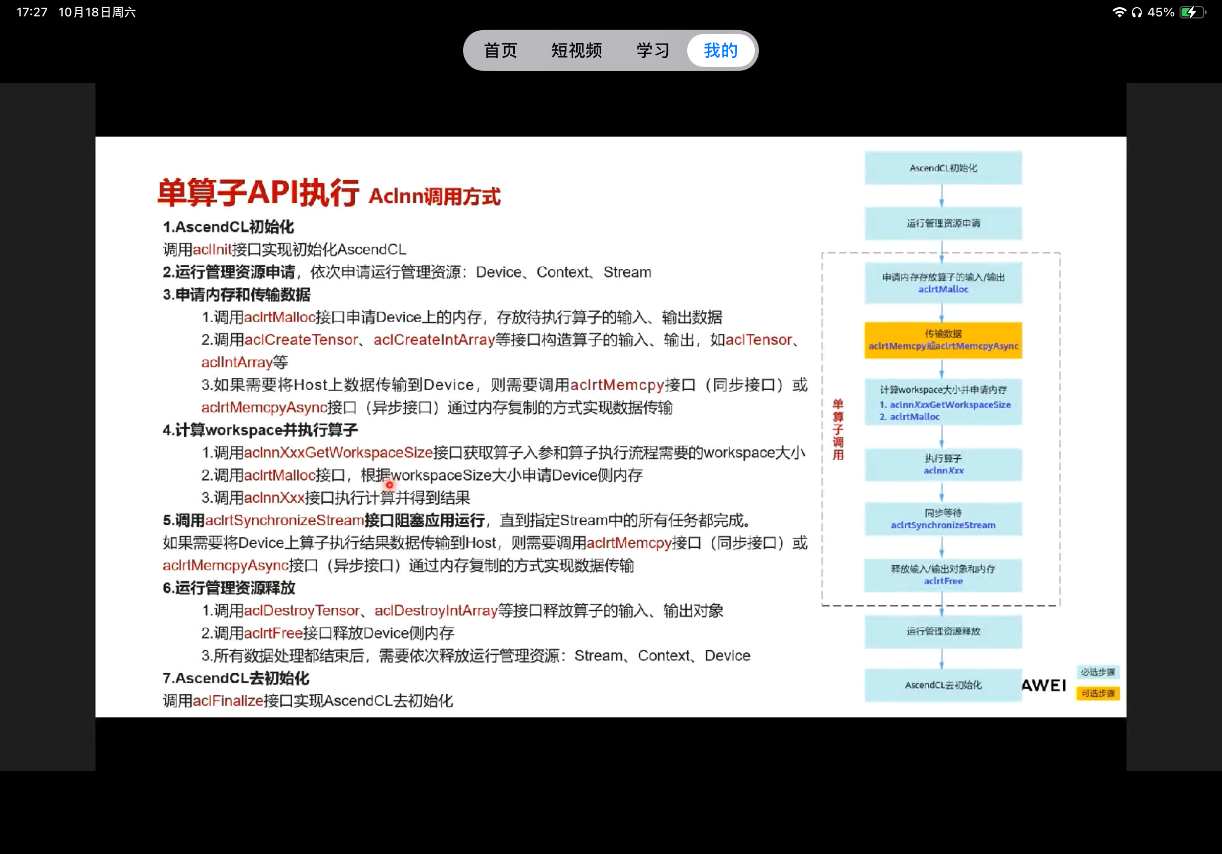The height and width of the screenshot is (854, 1222).
Task: Click the orange 传输数据 flowchart box
Action: click(943, 340)
